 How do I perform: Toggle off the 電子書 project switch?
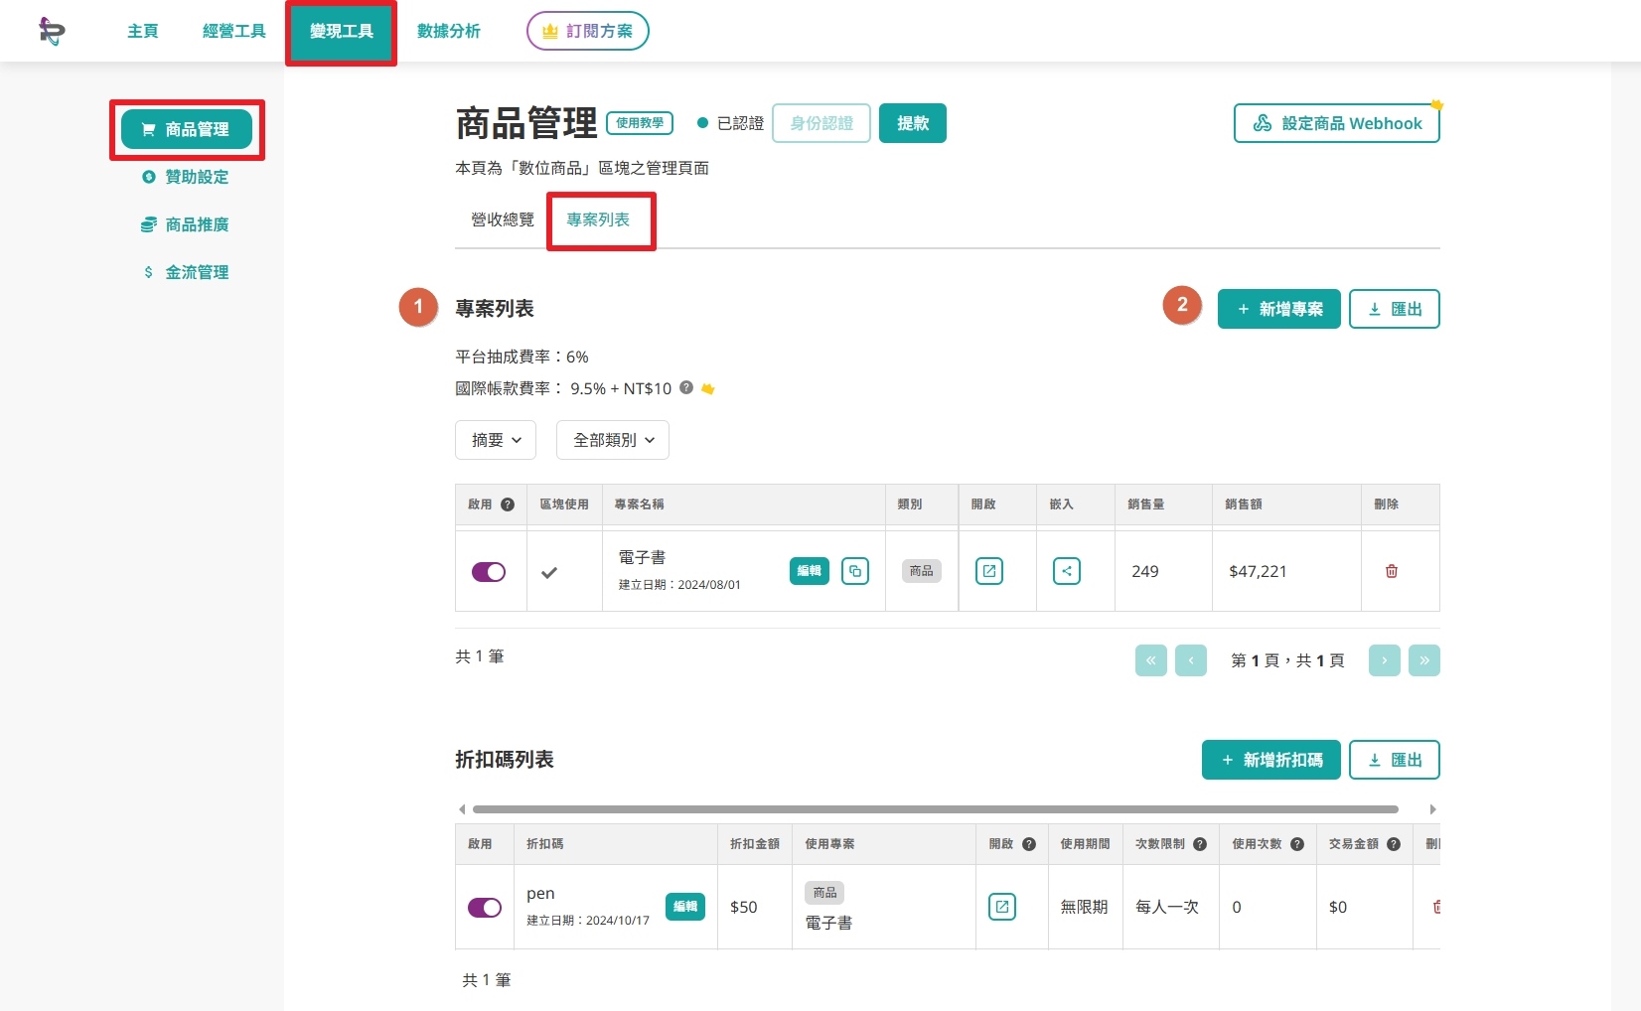489,572
